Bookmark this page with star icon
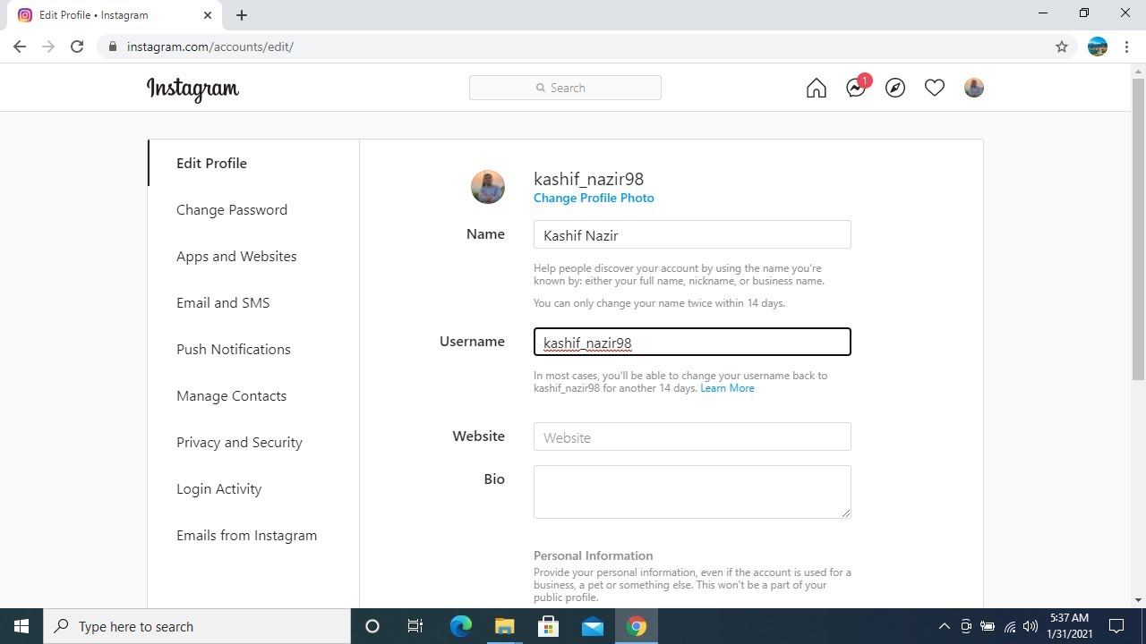 (1062, 47)
